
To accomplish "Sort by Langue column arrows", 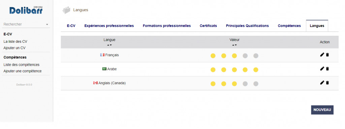I will 109,45.
